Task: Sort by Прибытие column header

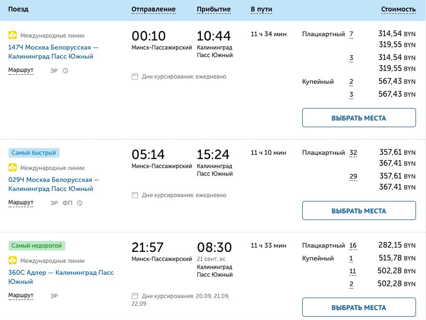Action: tap(214, 9)
